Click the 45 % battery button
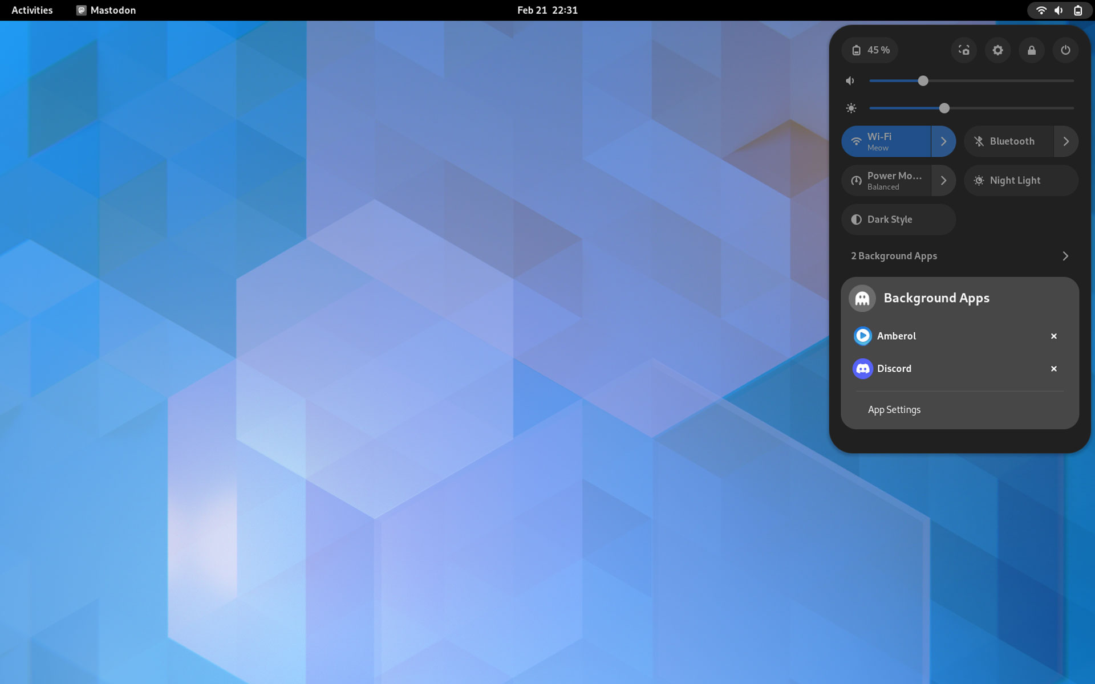Image resolution: width=1095 pixels, height=684 pixels. 870,50
